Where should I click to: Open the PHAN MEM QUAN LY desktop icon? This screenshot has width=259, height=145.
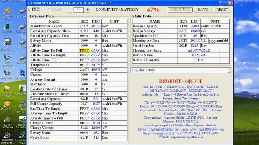(x=7, y=135)
